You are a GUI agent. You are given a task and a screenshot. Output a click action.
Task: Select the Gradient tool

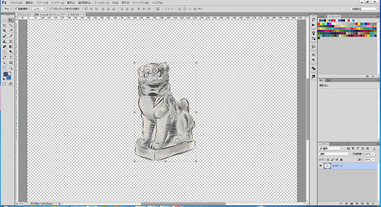tap(11, 47)
